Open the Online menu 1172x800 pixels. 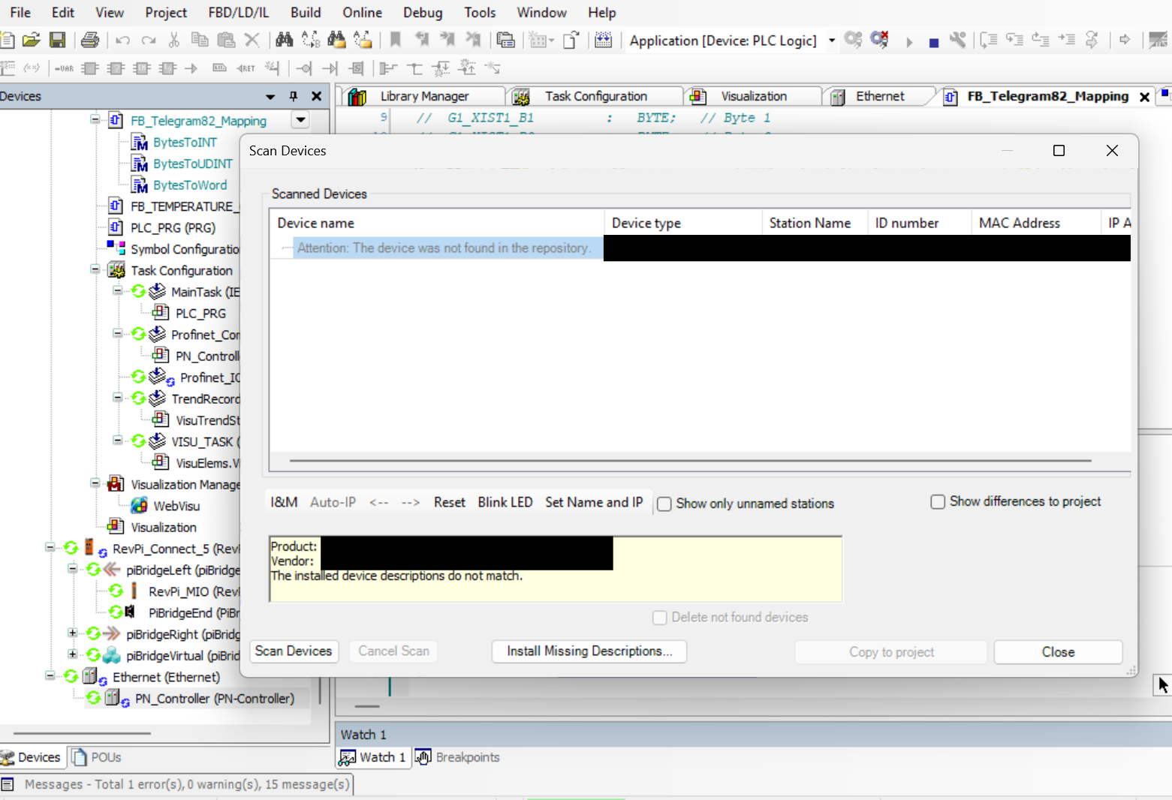click(x=362, y=13)
